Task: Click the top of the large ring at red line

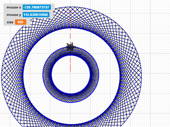Action: coord(70,7)
